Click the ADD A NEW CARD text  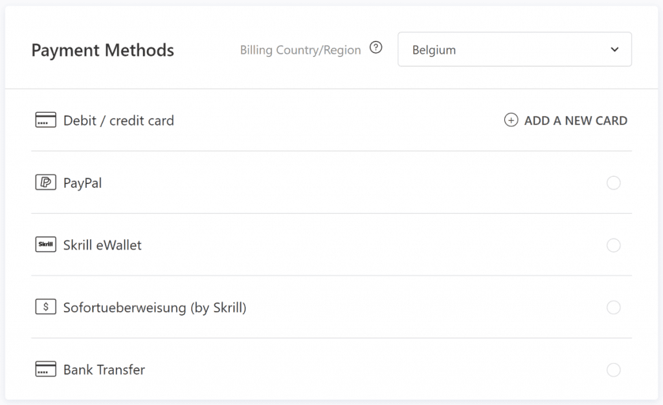tap(576, 121)
